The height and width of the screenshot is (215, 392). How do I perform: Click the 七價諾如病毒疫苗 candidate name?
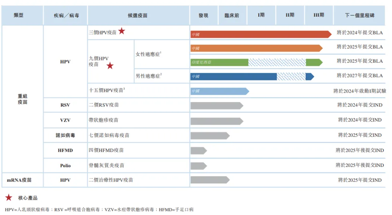(x=109, y=135)
